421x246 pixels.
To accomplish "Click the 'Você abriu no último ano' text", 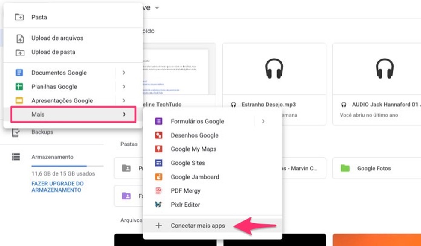I will click(369, 115).
